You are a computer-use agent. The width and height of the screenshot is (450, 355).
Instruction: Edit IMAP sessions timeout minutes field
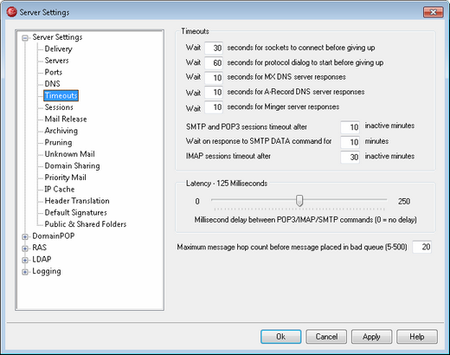point(350,157)
